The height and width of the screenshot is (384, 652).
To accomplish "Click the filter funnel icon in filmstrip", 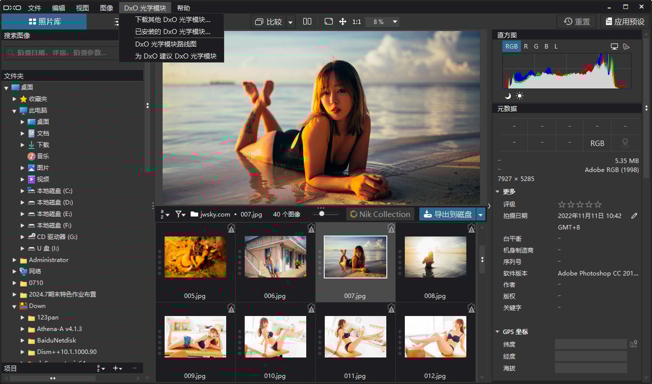I will (179, 213).
